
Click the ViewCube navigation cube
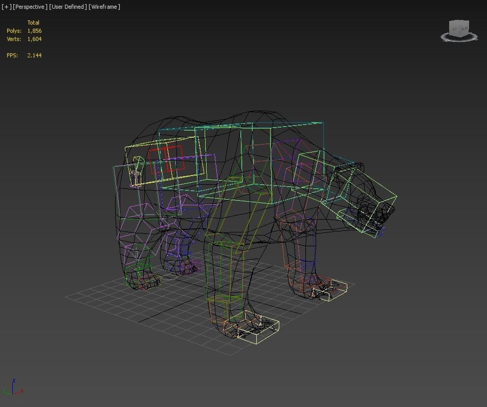(x=459, y=28)
